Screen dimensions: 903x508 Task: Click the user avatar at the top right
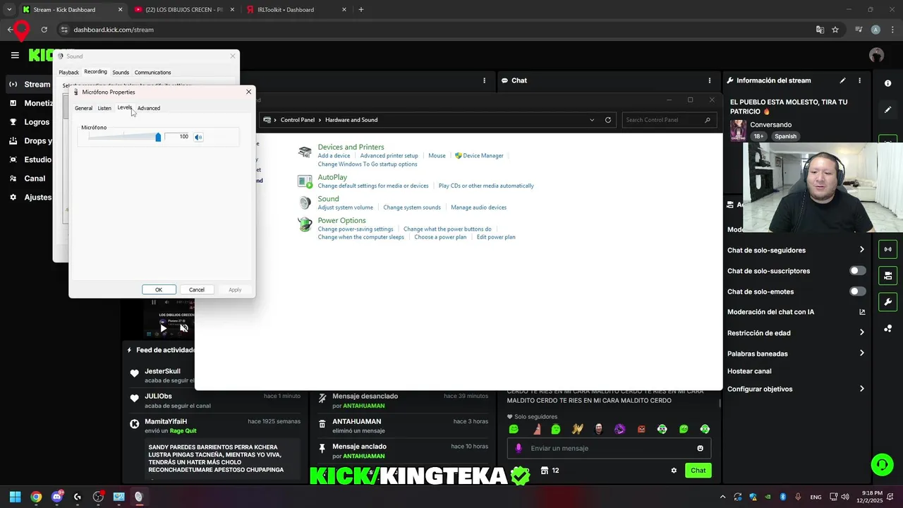876,55
